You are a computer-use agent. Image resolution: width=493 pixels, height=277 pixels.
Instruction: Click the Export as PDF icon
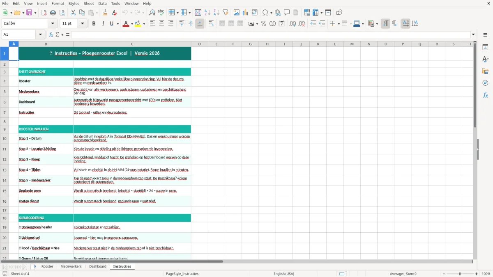tap(44, 13)
